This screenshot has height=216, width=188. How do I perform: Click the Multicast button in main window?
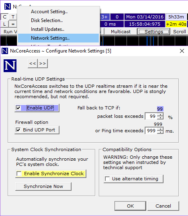(121, 32)
